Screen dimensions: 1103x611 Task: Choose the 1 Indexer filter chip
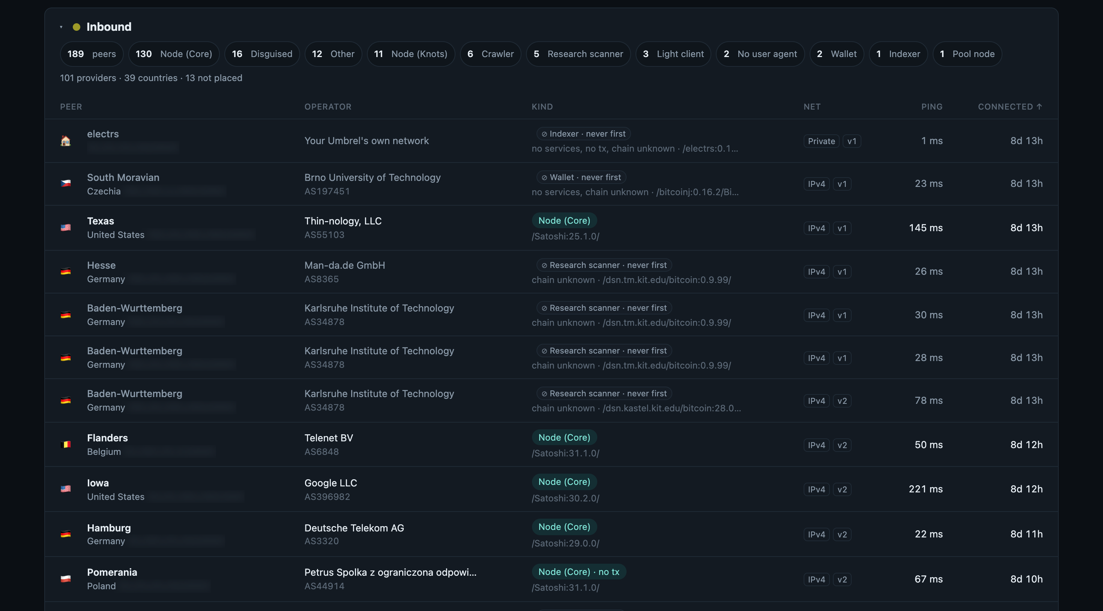pos(898,54)
